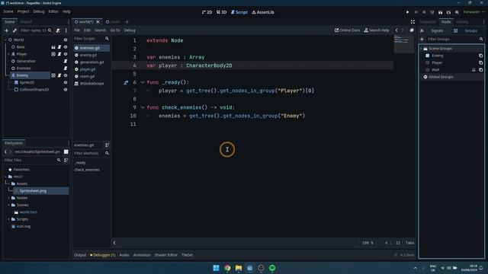Switch to the 2D workspace
488x274 pixels.
[x=207, y=12]
